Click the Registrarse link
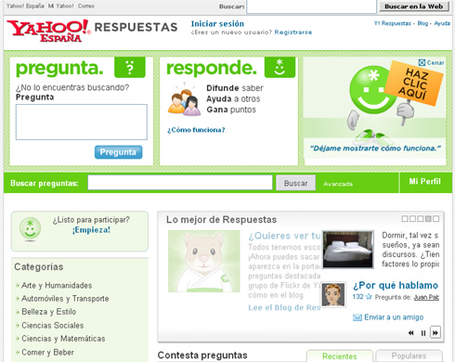 coord(293,32)
